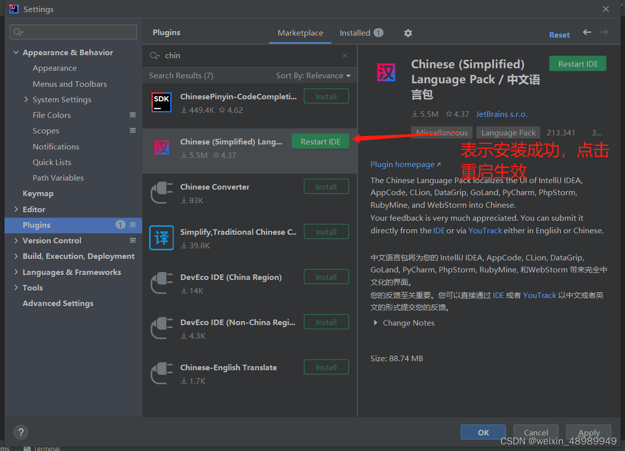625x451 pixels.
Task: Open the YouTrack link in English description
Action: click(485, 231)
